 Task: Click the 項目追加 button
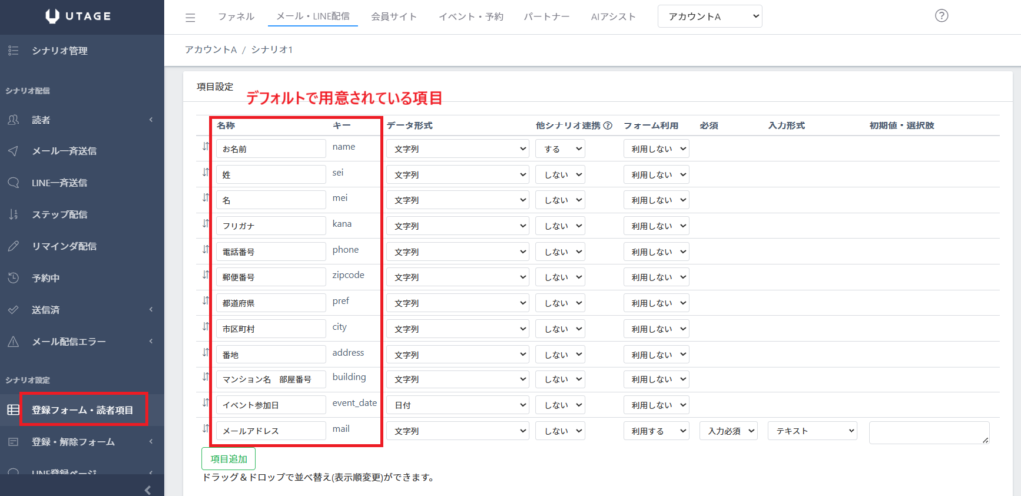click(229, 458)
